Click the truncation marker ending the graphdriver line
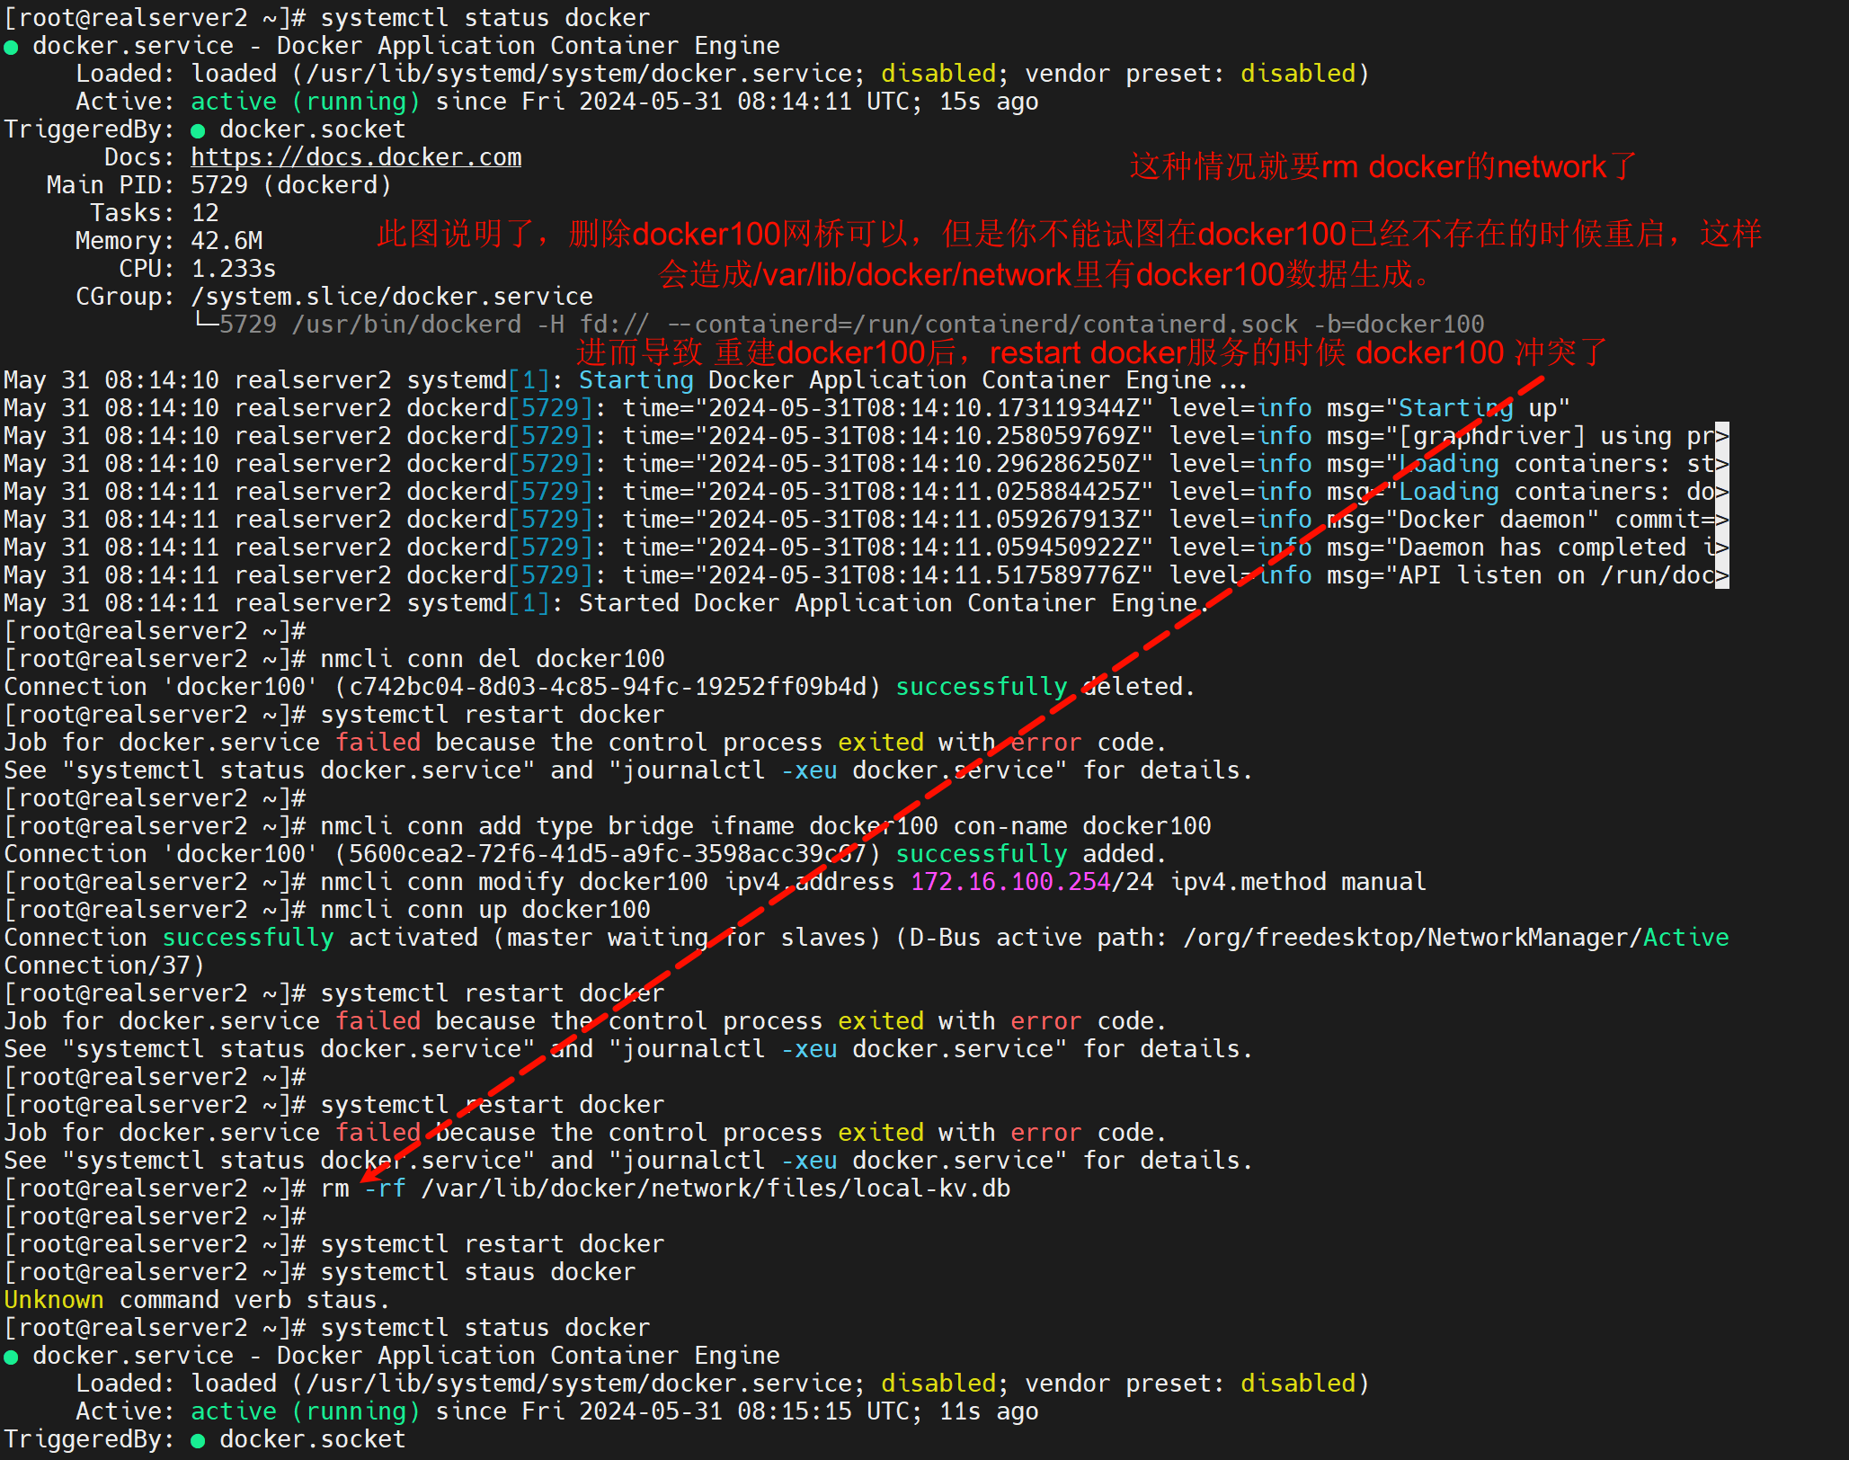 [x=1721, y=437]
